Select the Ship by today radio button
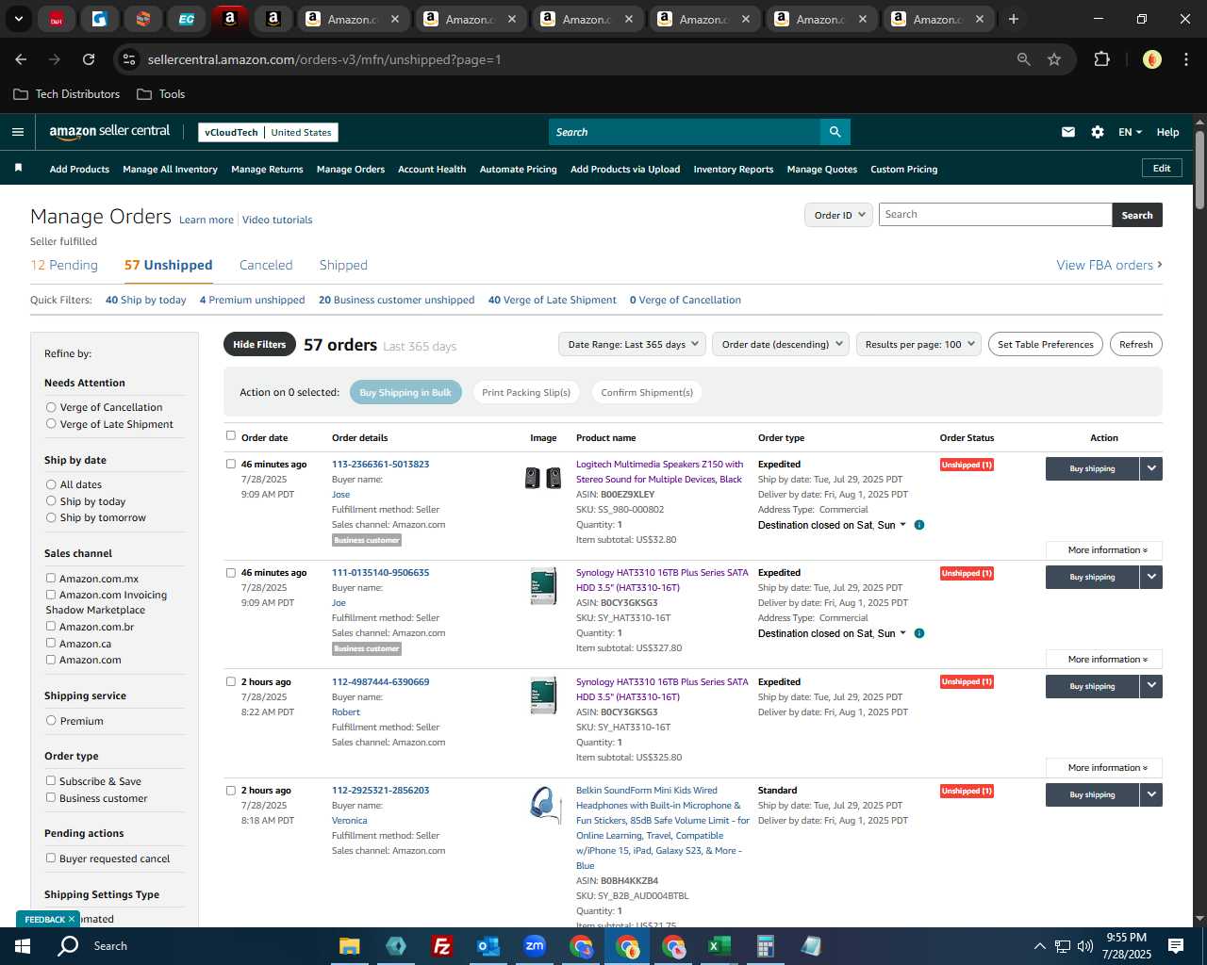 [x=51, y=501]
